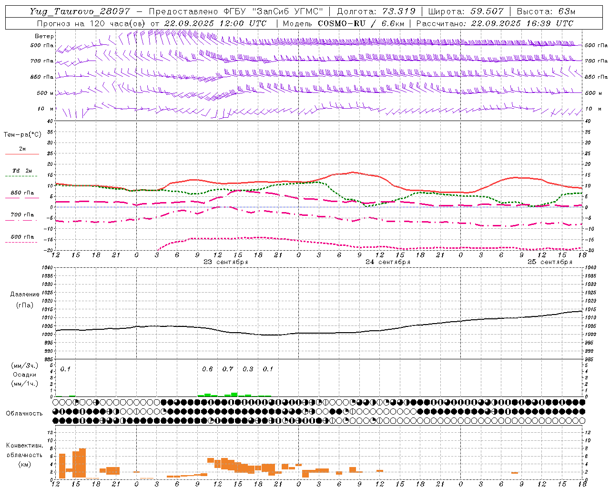Click the 0.3 precipitation value
Screen dimensions: 610x488
[248, 369]
